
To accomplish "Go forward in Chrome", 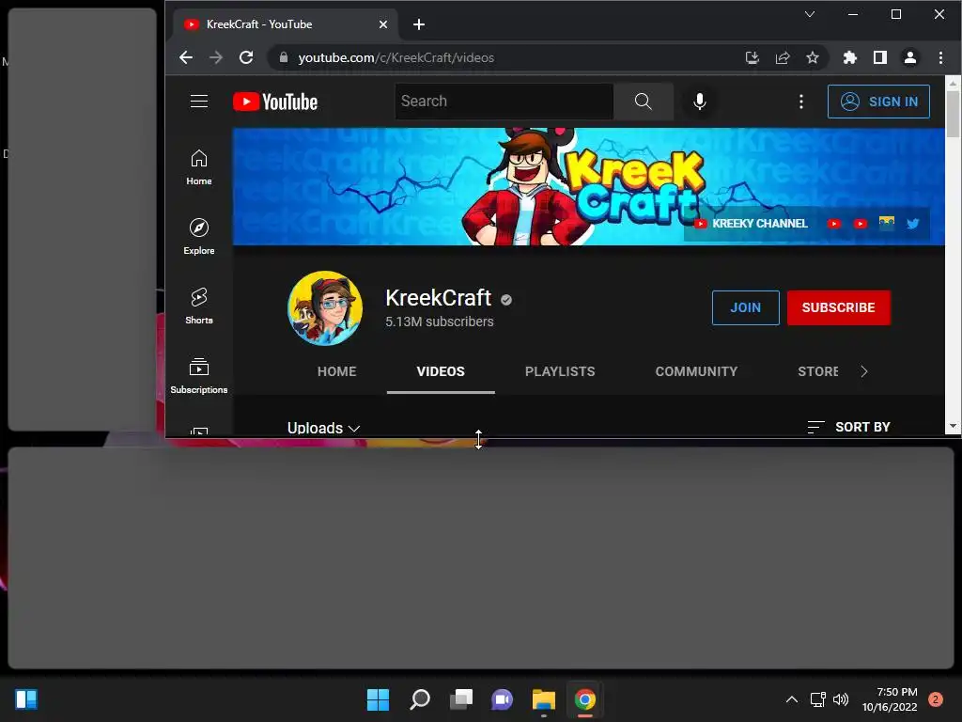I will coord(216,57).
